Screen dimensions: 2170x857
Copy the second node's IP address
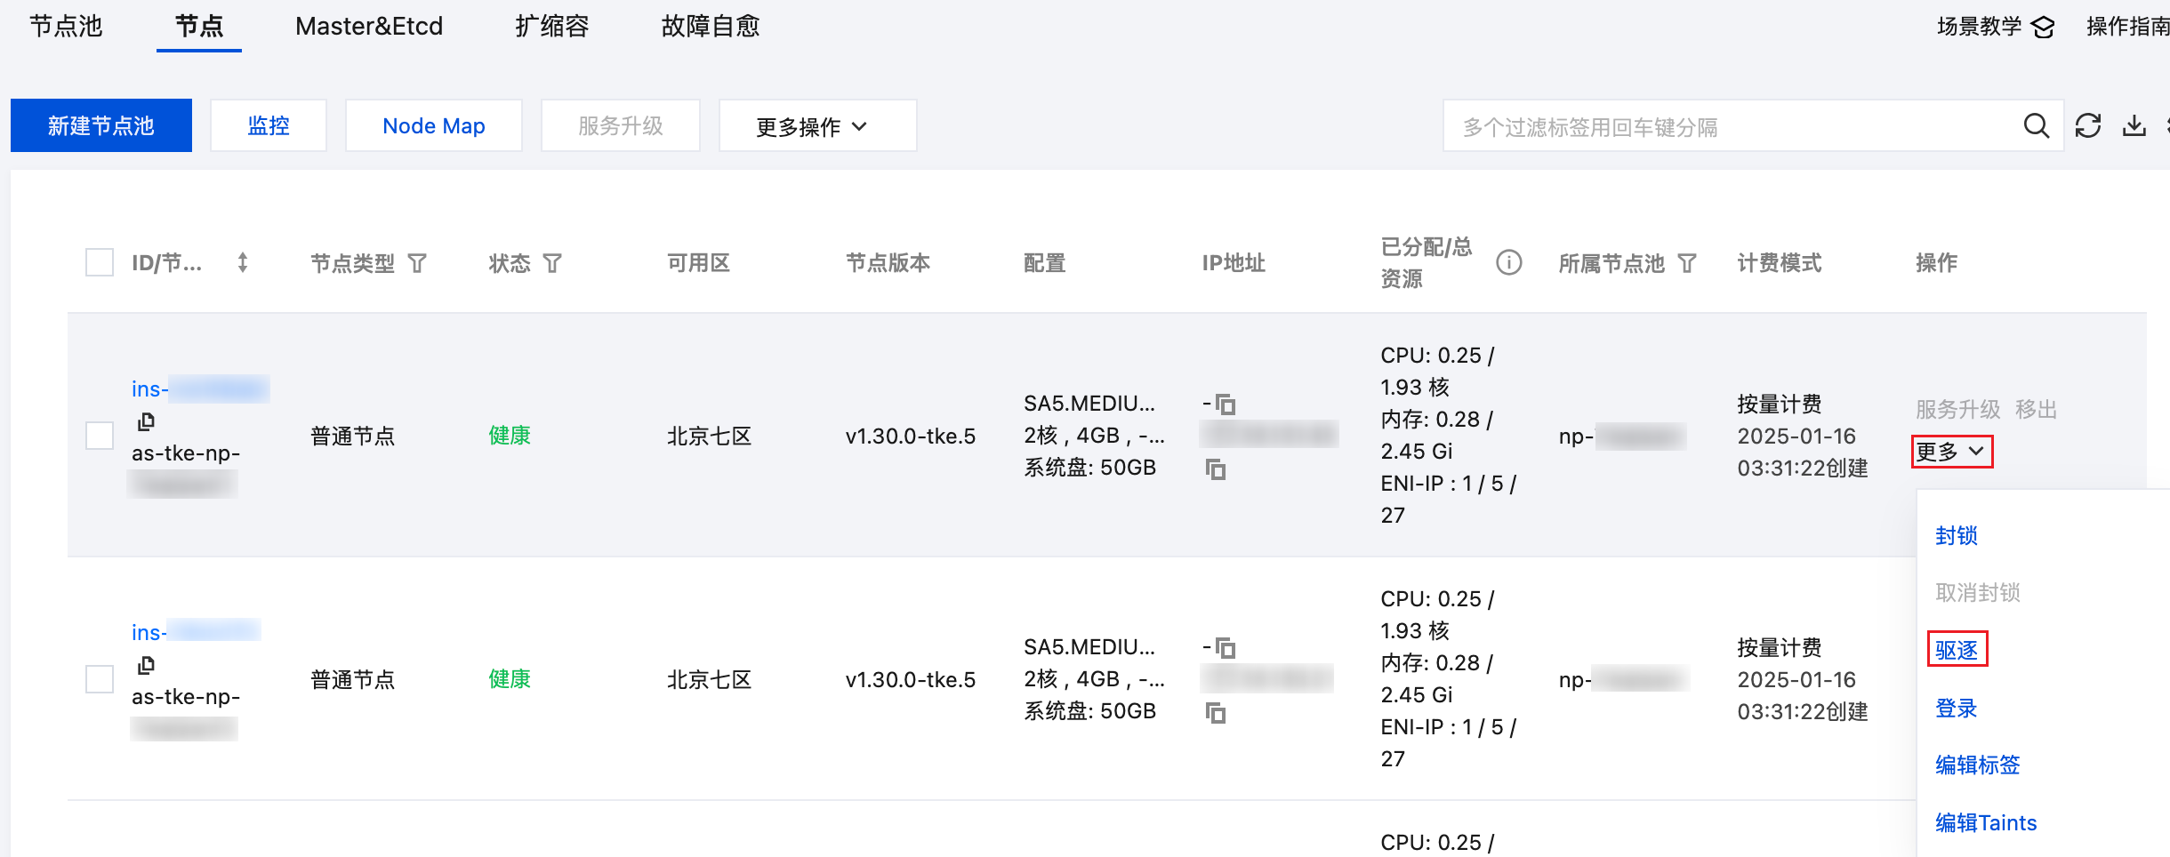1216,713
